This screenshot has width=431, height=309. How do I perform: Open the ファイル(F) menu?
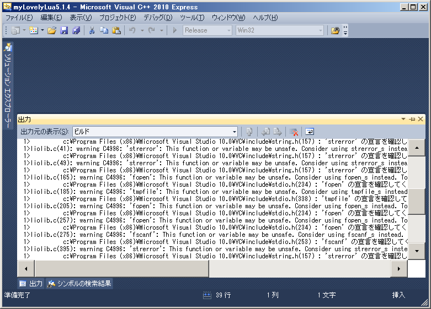(x=19, y=18)
